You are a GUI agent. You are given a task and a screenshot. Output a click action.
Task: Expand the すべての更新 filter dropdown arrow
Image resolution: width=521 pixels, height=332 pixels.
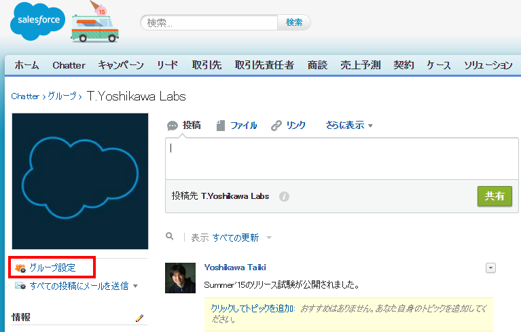click(269, 238)
